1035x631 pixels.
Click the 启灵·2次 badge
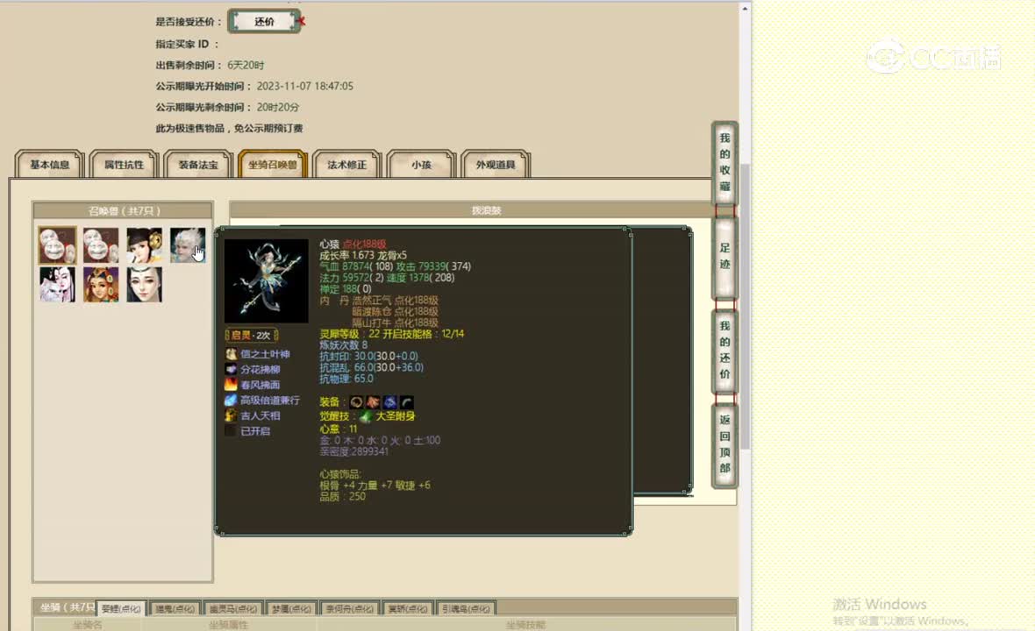click(252, 336)
